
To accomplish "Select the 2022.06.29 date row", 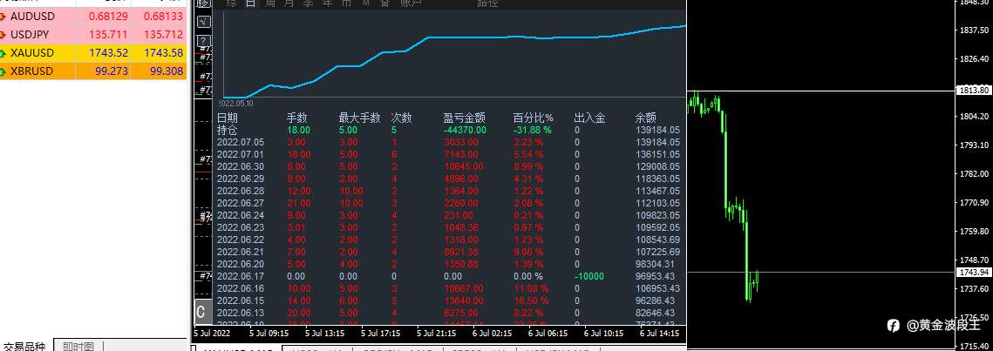I will [x=450, y=179].
